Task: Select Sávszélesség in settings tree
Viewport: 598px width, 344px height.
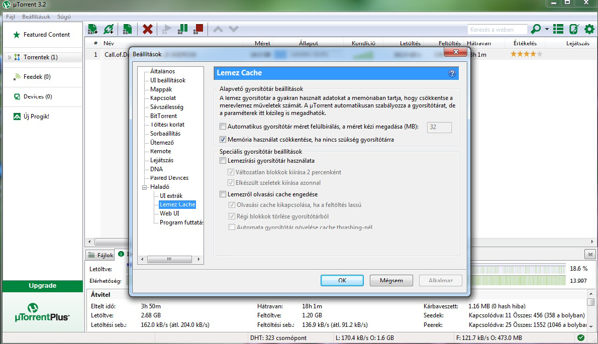Action: (166, 107)
